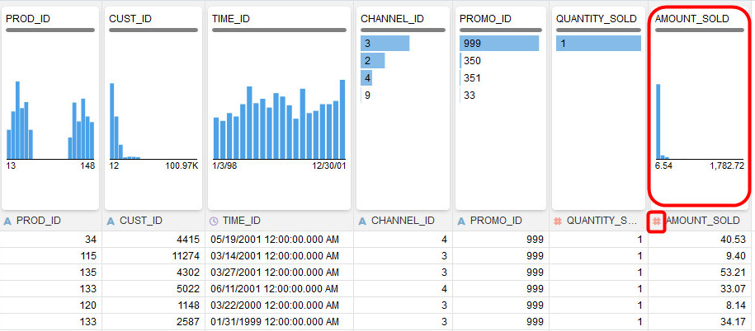Open the TIME_ID histogram card
This screenshot has width=755, height=331.
(x=279, y=108)
